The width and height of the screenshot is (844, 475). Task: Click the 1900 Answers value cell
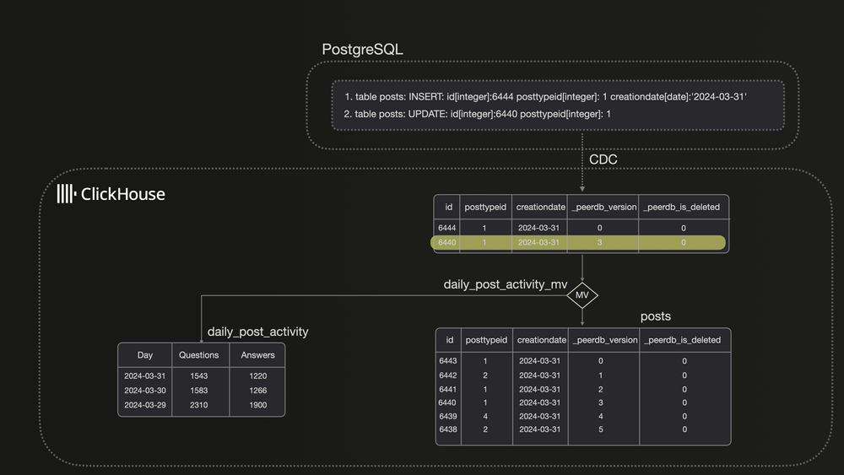point(257,405)
